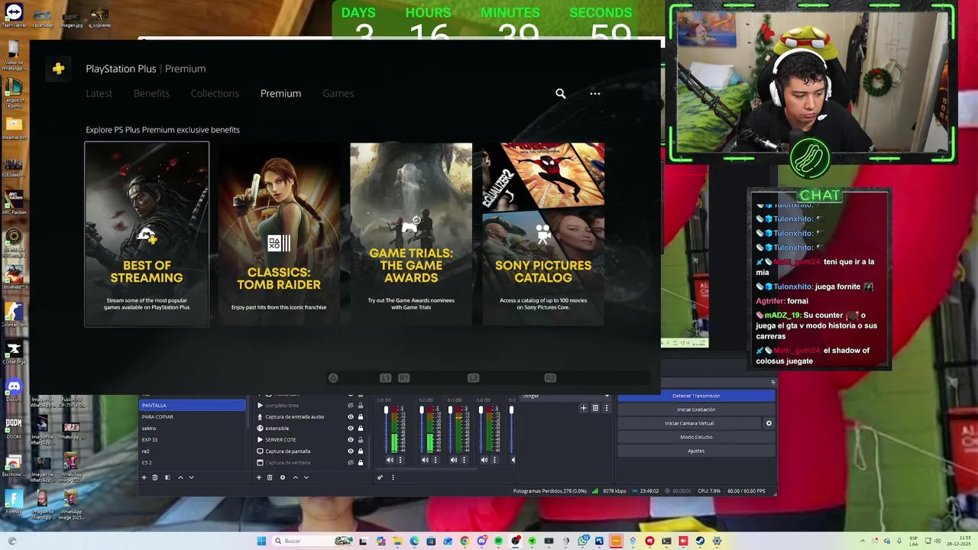Image resolution: width=978 pixels, height=550 pixels.
Task: Delete selected scene with trash icon
Action: tap(155, 477)
